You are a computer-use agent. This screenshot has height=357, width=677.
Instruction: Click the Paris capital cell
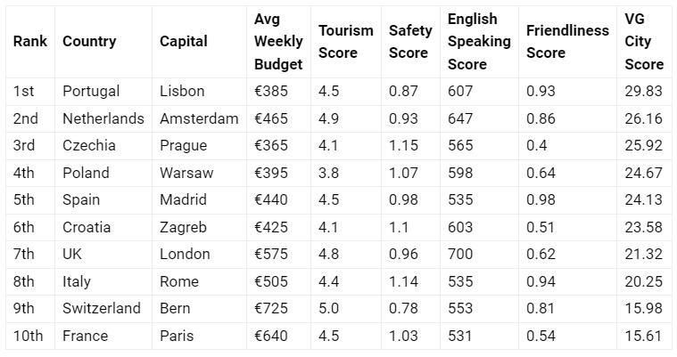177,336
